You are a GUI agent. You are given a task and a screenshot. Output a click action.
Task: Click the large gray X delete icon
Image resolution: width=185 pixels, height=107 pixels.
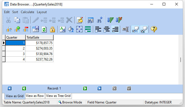pyautogui.click(x=69, y=20)
